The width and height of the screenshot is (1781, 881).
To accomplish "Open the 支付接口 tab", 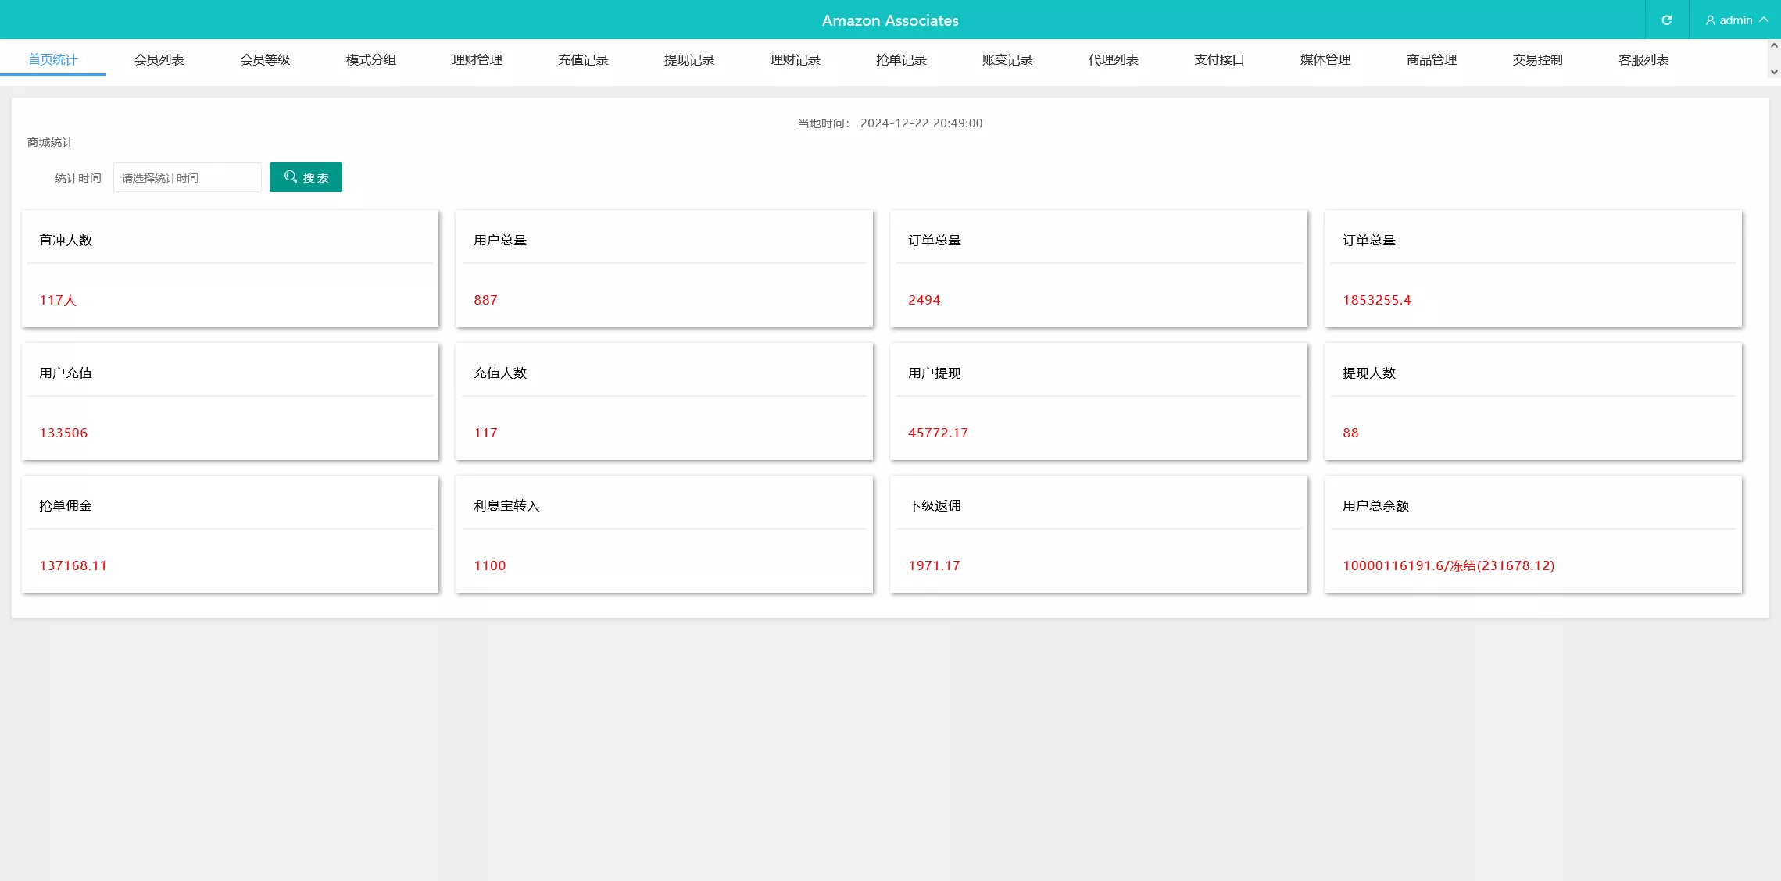I will coord(1219,60).
